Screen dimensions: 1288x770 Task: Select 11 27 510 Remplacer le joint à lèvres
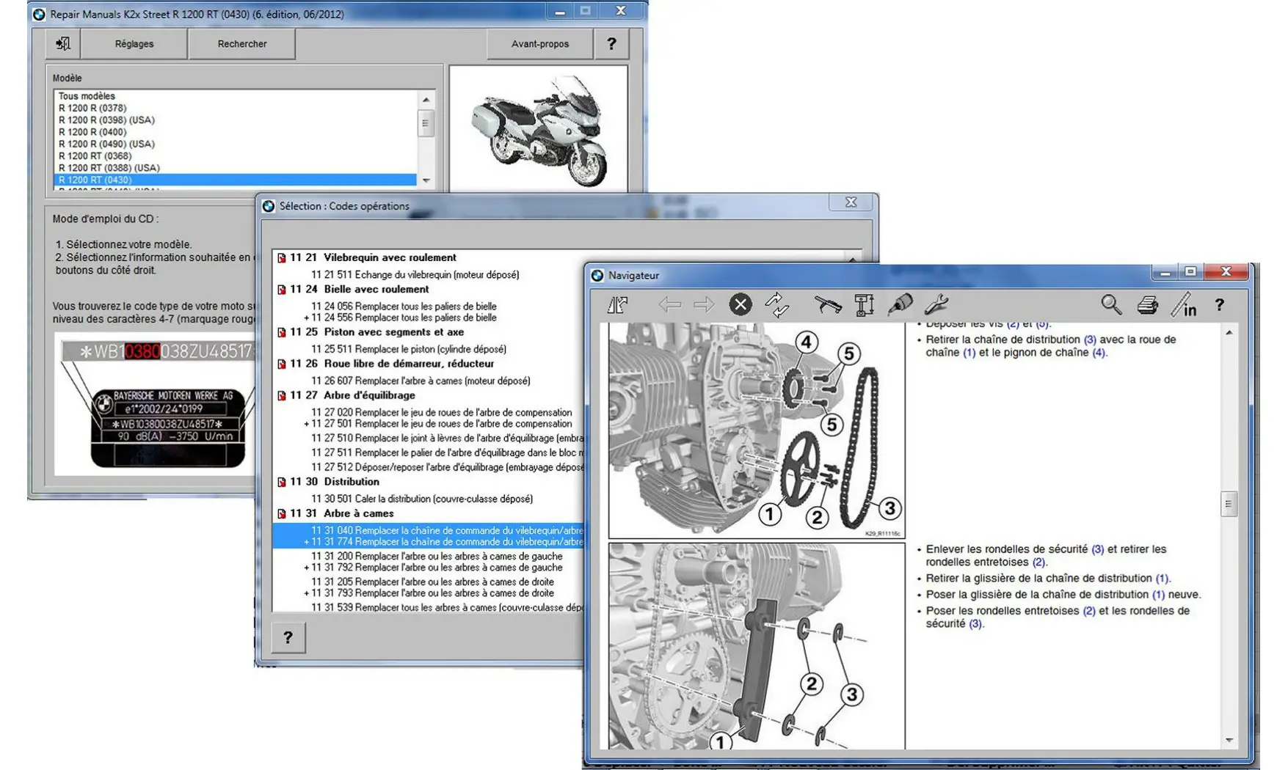coord(447,438)
